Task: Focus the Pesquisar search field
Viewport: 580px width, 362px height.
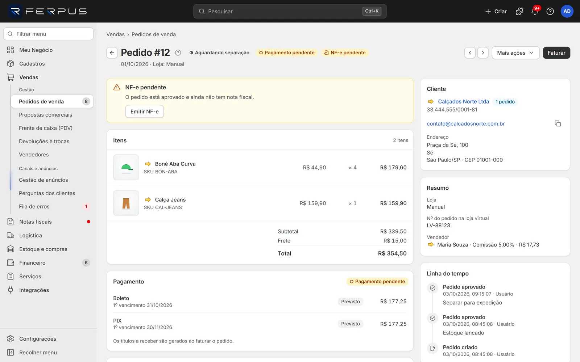Action: (x=290, y=11)
